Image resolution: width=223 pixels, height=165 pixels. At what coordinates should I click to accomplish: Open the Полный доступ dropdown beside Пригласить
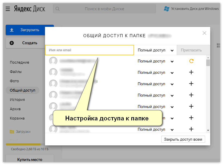tap(155, 50)
